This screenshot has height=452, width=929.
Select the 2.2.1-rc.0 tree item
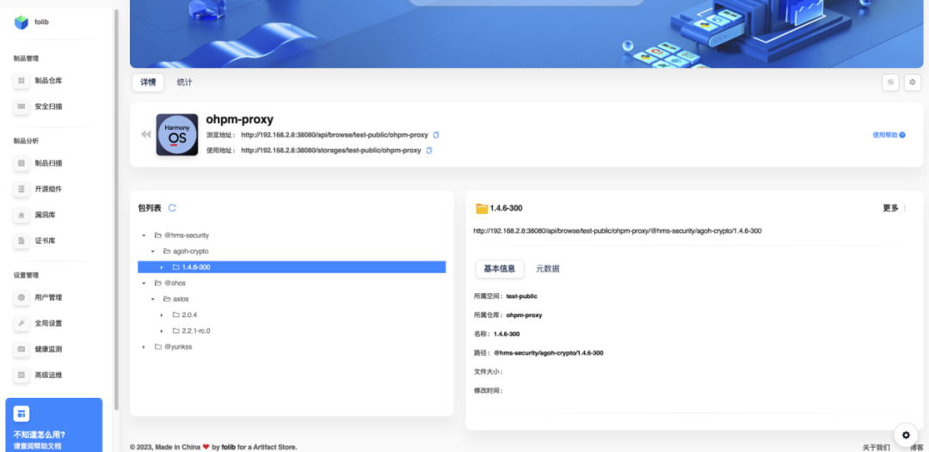(196, 331)
